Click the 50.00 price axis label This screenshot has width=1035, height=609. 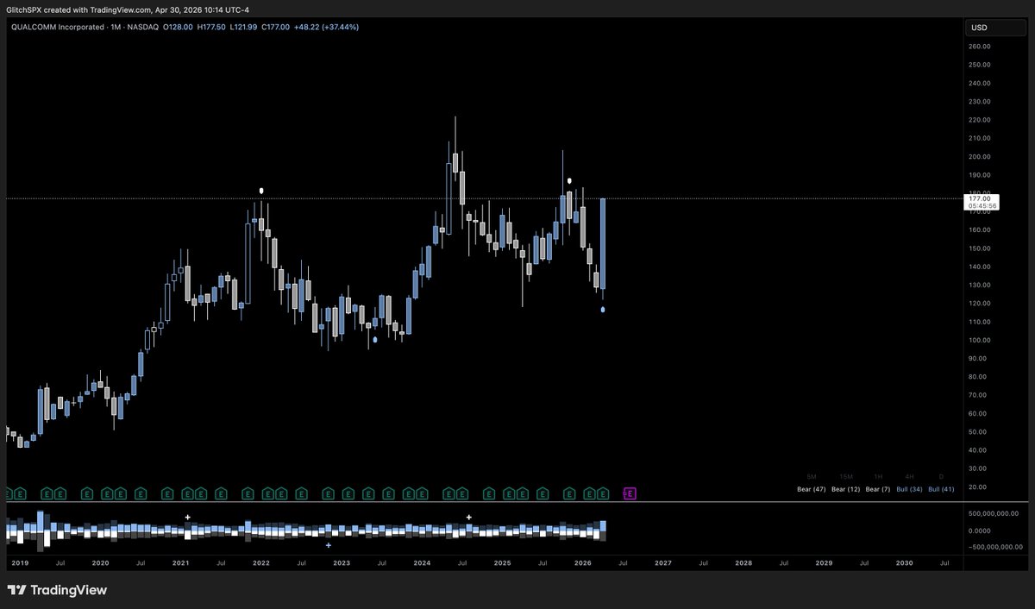coord(977,431)
